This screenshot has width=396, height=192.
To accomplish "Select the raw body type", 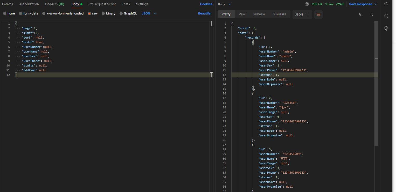I will (x=93, y=13).
